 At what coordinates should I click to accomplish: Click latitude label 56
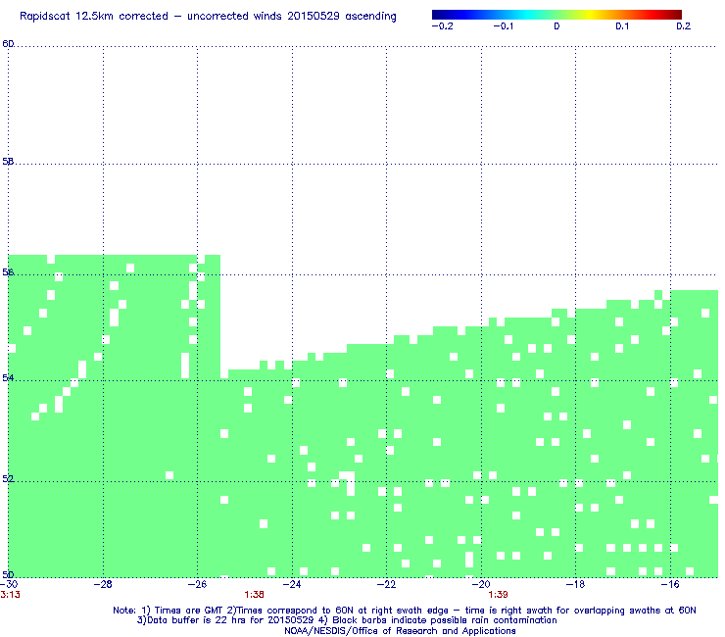pyautogui.click(x=8, y=272)
